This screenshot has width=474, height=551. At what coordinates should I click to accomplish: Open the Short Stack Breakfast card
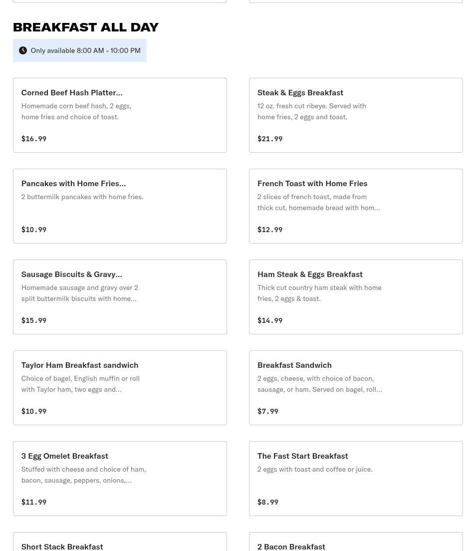120,542
